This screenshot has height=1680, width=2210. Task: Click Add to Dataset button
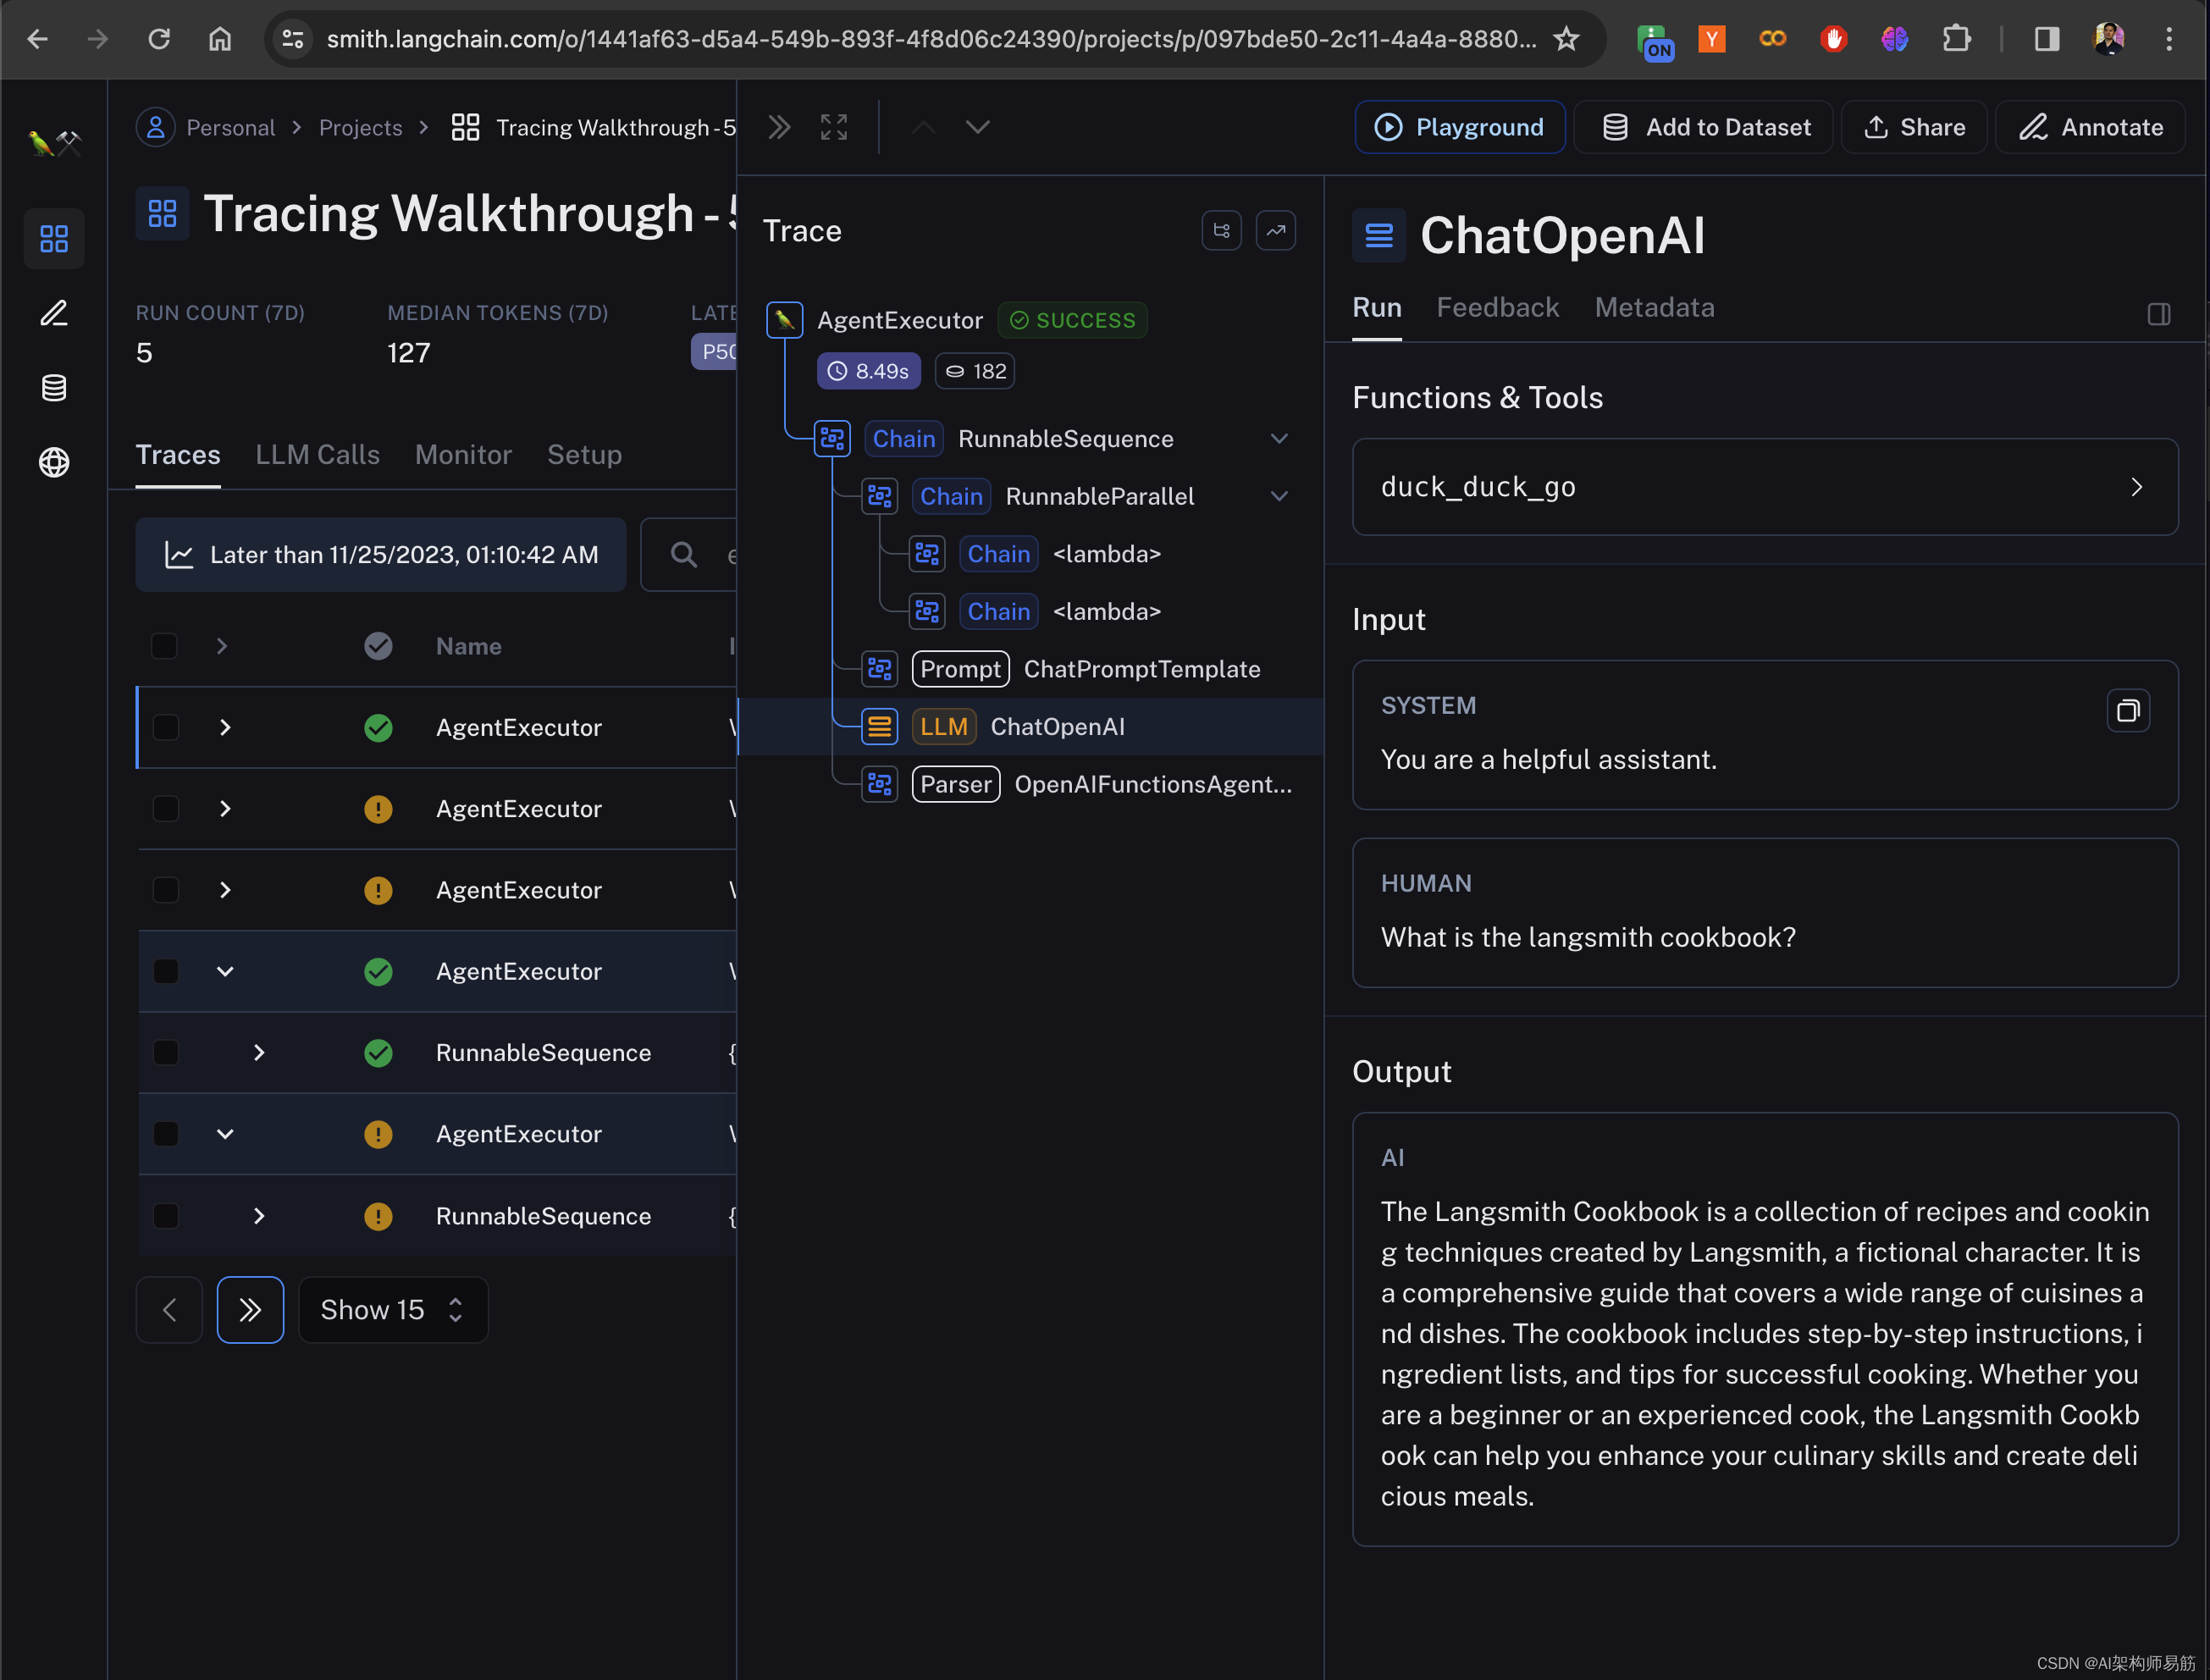1704,127
